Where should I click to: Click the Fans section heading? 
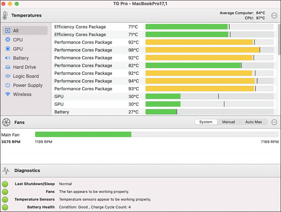[20, 122]
